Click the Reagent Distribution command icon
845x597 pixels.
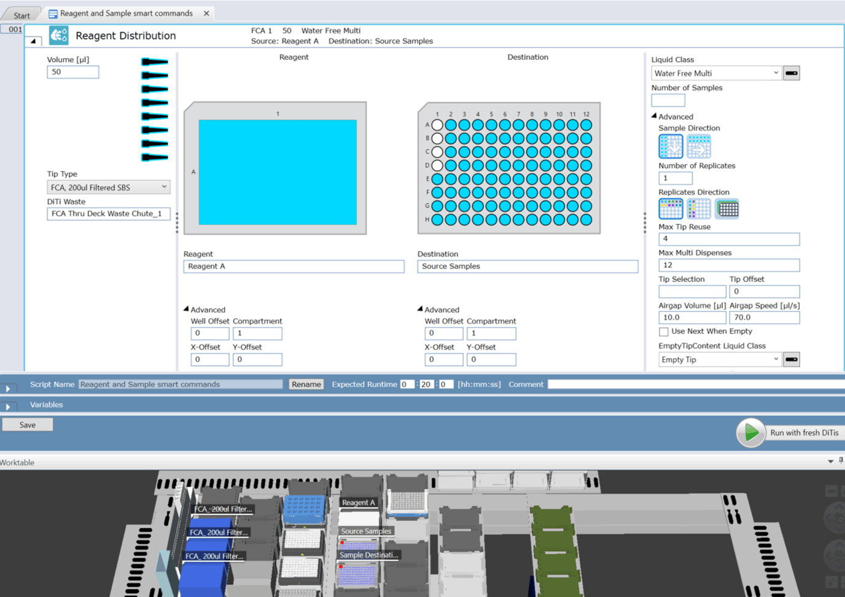pos(59,36)
